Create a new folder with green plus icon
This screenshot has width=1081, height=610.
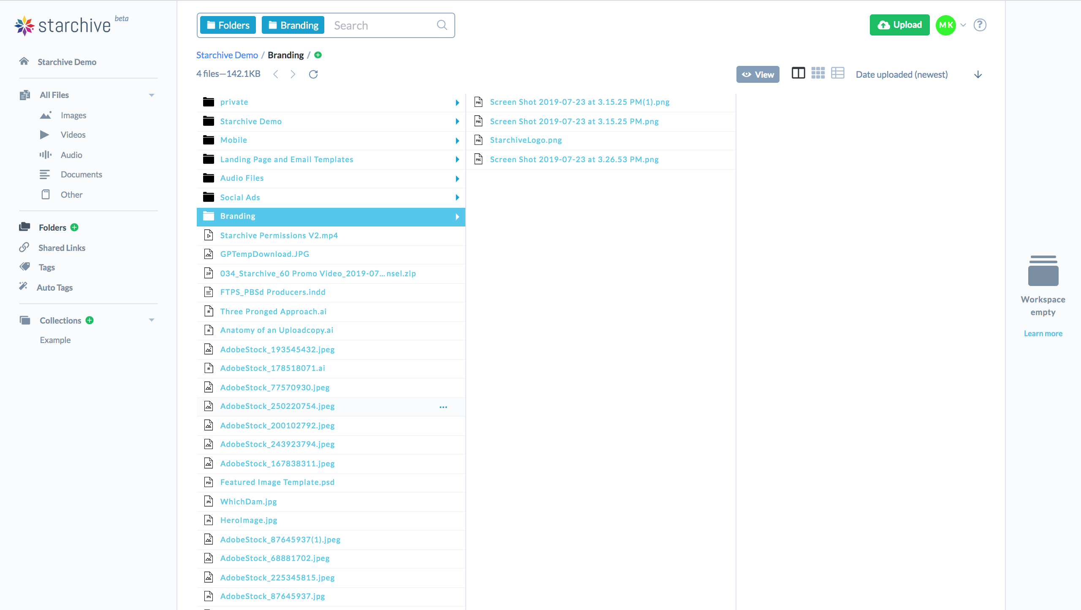point(74,227)
